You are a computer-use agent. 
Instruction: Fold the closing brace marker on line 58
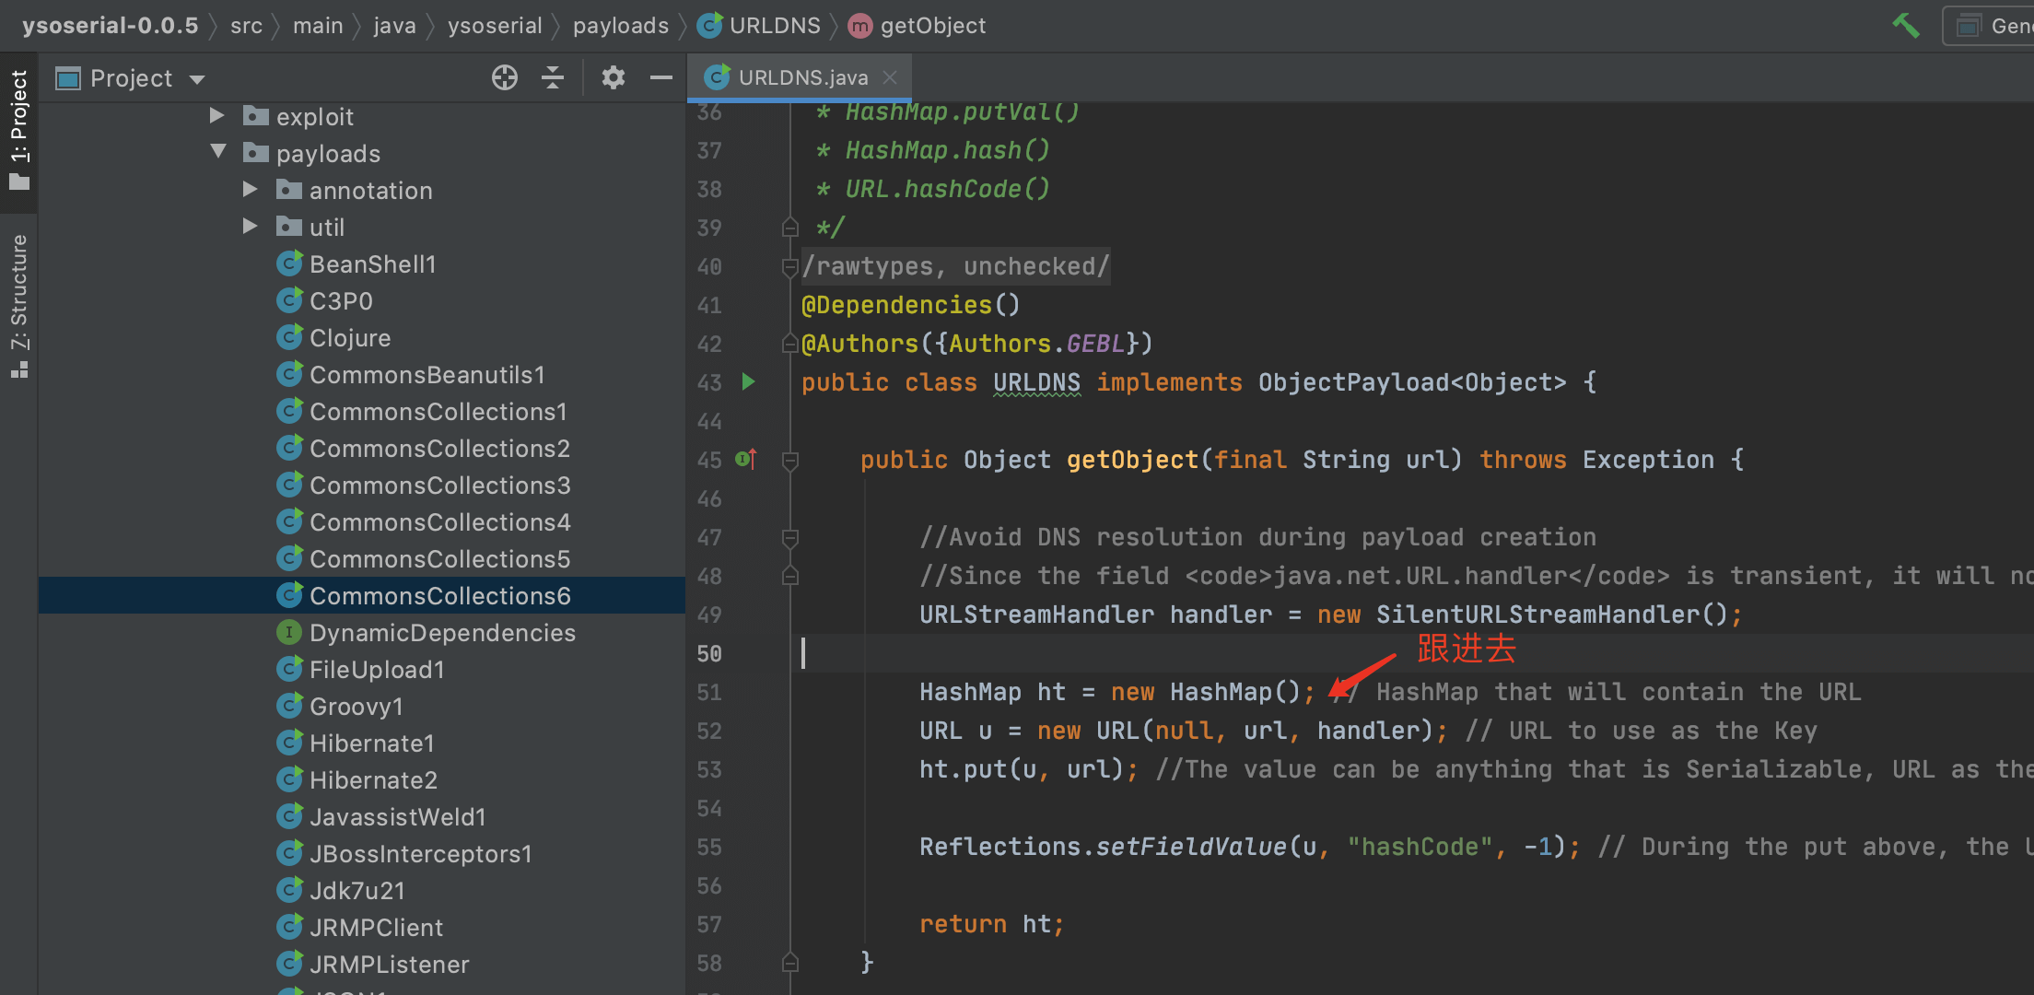pyautogui.click(x=789, y=963)
